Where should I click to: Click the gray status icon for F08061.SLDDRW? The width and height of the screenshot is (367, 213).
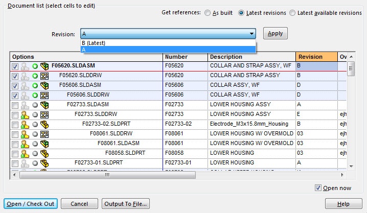click(35, 134)
